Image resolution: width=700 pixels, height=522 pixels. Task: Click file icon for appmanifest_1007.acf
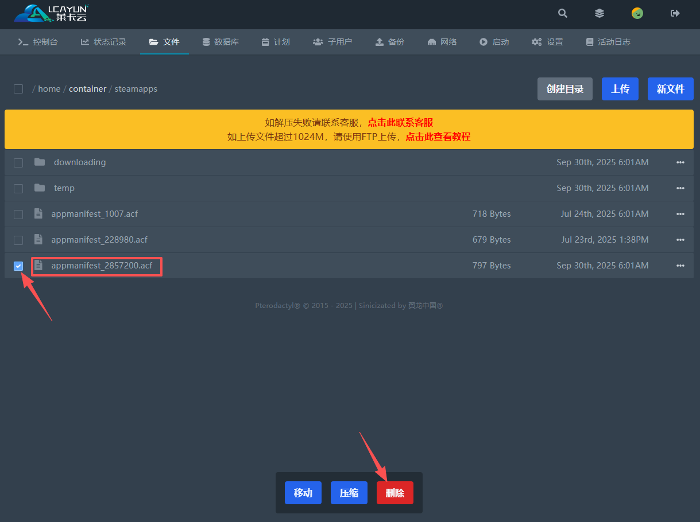38,214
